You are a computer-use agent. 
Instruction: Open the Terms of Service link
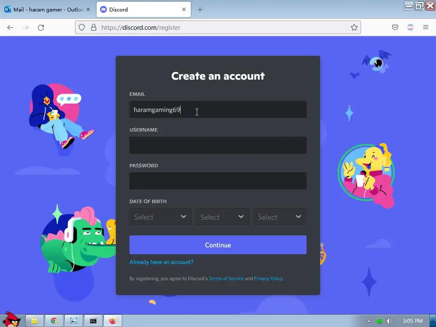pyautogui.click(x=226, y=278)
